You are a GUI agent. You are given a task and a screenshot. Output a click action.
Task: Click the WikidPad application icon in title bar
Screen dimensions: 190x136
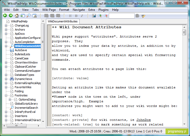pos(4,4)
